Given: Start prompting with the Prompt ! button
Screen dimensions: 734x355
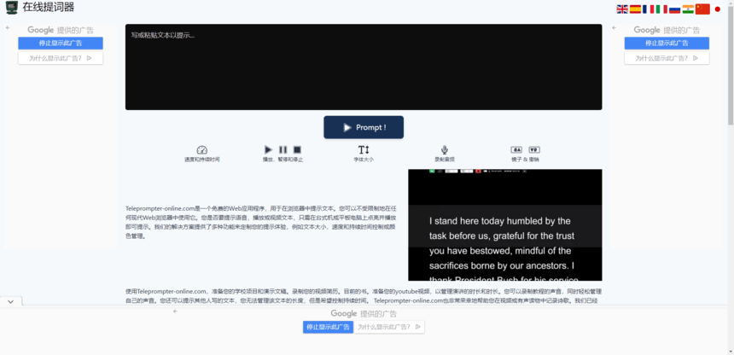Looking at the screenshot, I should pos(364,127).
